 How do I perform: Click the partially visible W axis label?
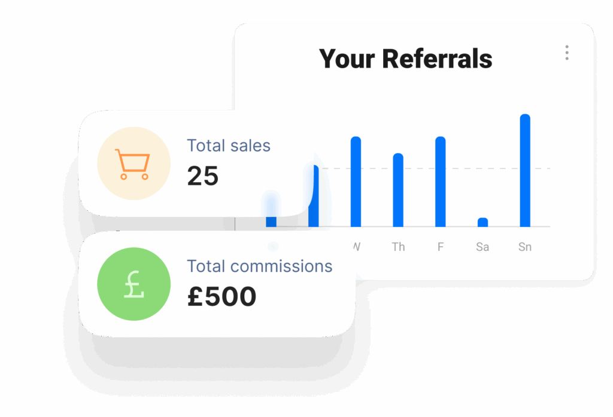(x=357, y=247)
